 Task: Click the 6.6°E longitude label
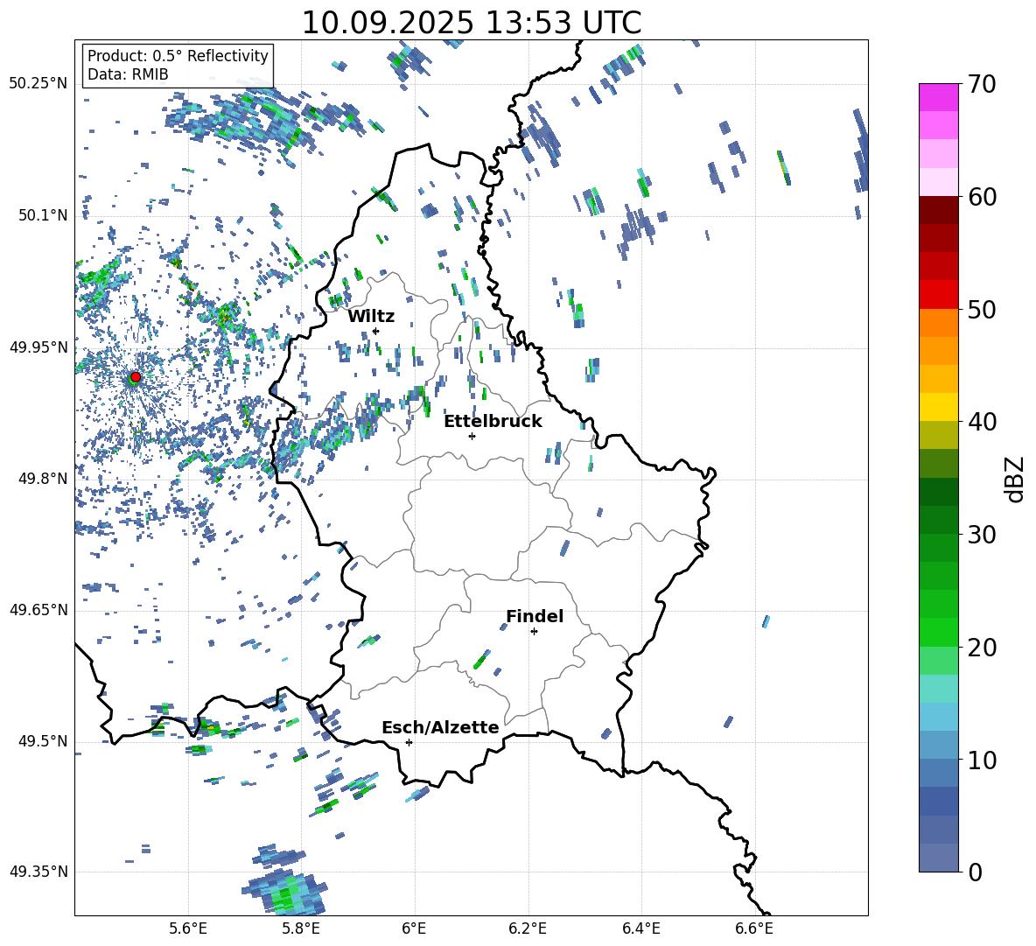click(x=754, y=928)
